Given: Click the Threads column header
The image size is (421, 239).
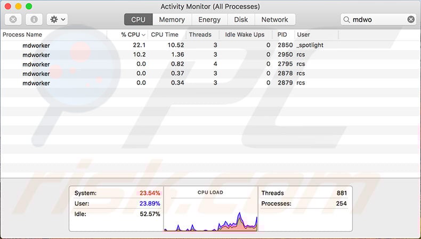Looking at the screenshot, I should [x=200, y=35].
